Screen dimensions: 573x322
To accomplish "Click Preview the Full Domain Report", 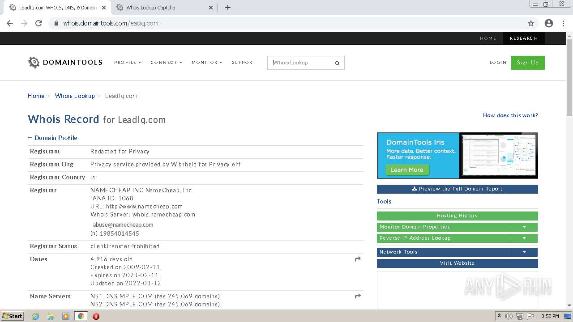I will tap(458, 189).
